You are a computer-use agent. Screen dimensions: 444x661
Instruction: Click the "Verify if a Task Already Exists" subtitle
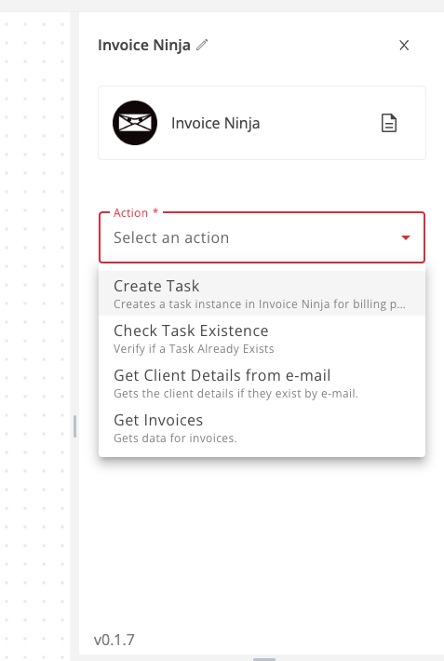pos(194,349)
